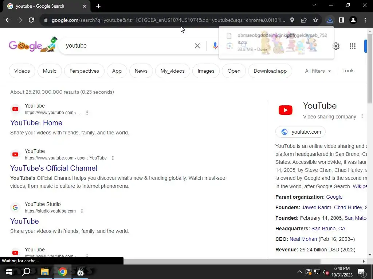The height and width of the screenshot is (279, 373).
Task: Open the muted volume tray icon
Action: click(326, 272)
